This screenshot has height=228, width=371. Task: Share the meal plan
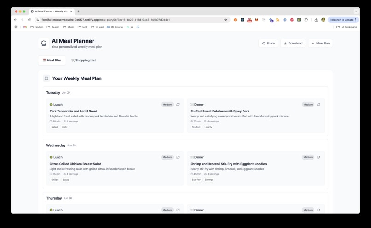tap(268, 44)
